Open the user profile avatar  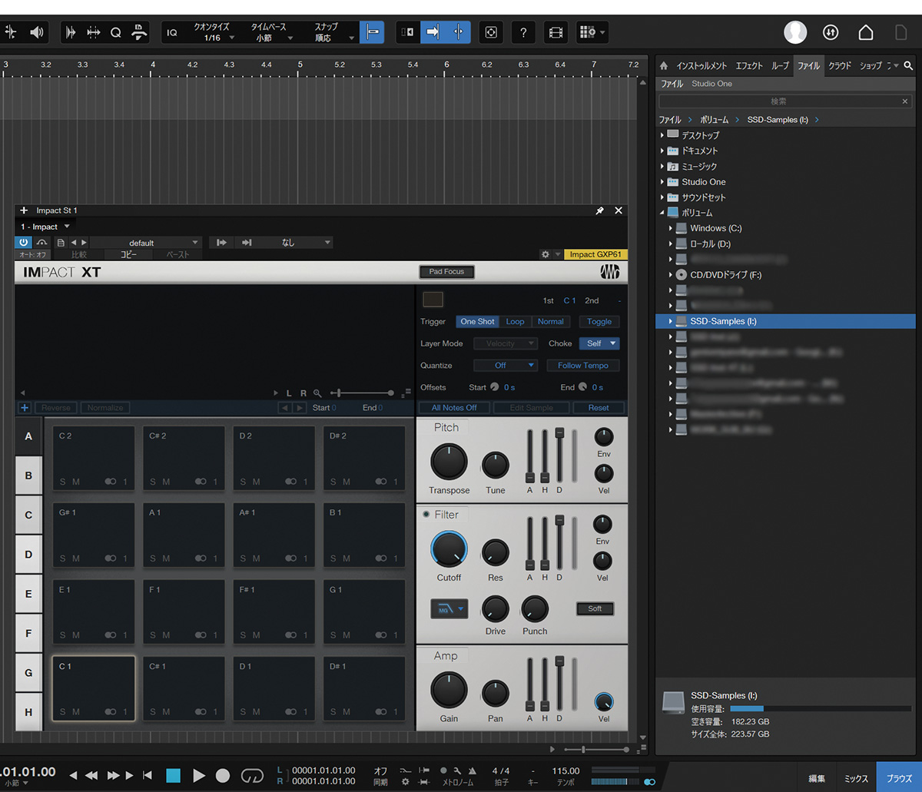point(795,31)
